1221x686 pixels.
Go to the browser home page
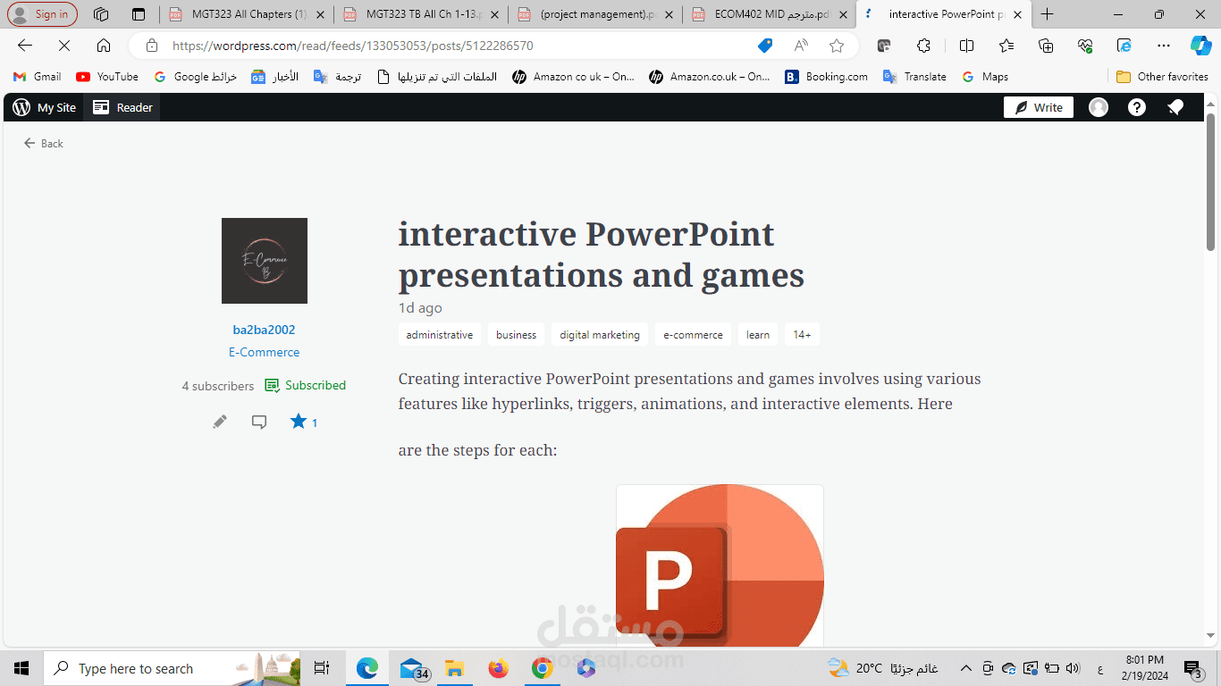tap(104, 46)
